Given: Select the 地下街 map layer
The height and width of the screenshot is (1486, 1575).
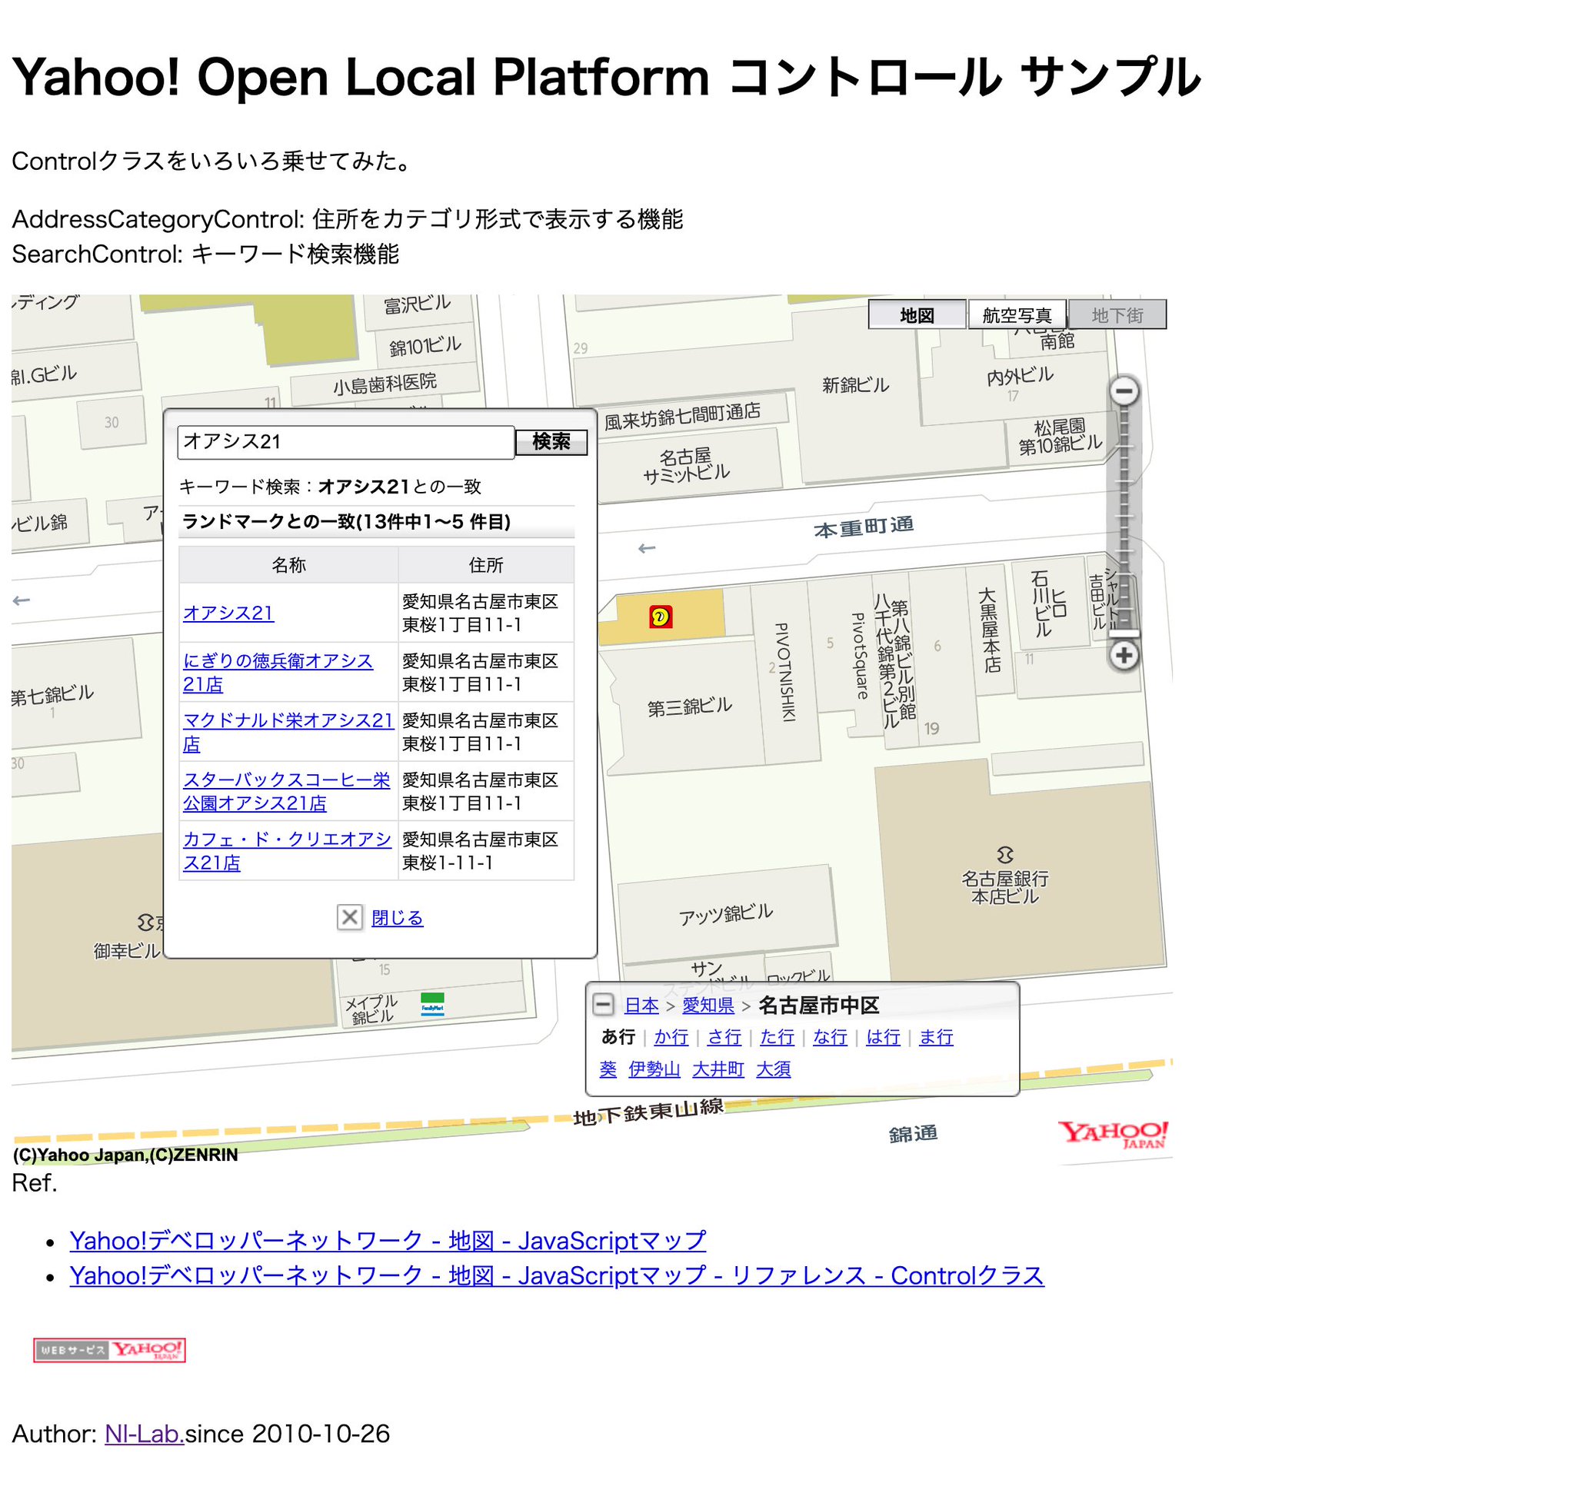Looking at the screenshot, I should coord(1117,315).
